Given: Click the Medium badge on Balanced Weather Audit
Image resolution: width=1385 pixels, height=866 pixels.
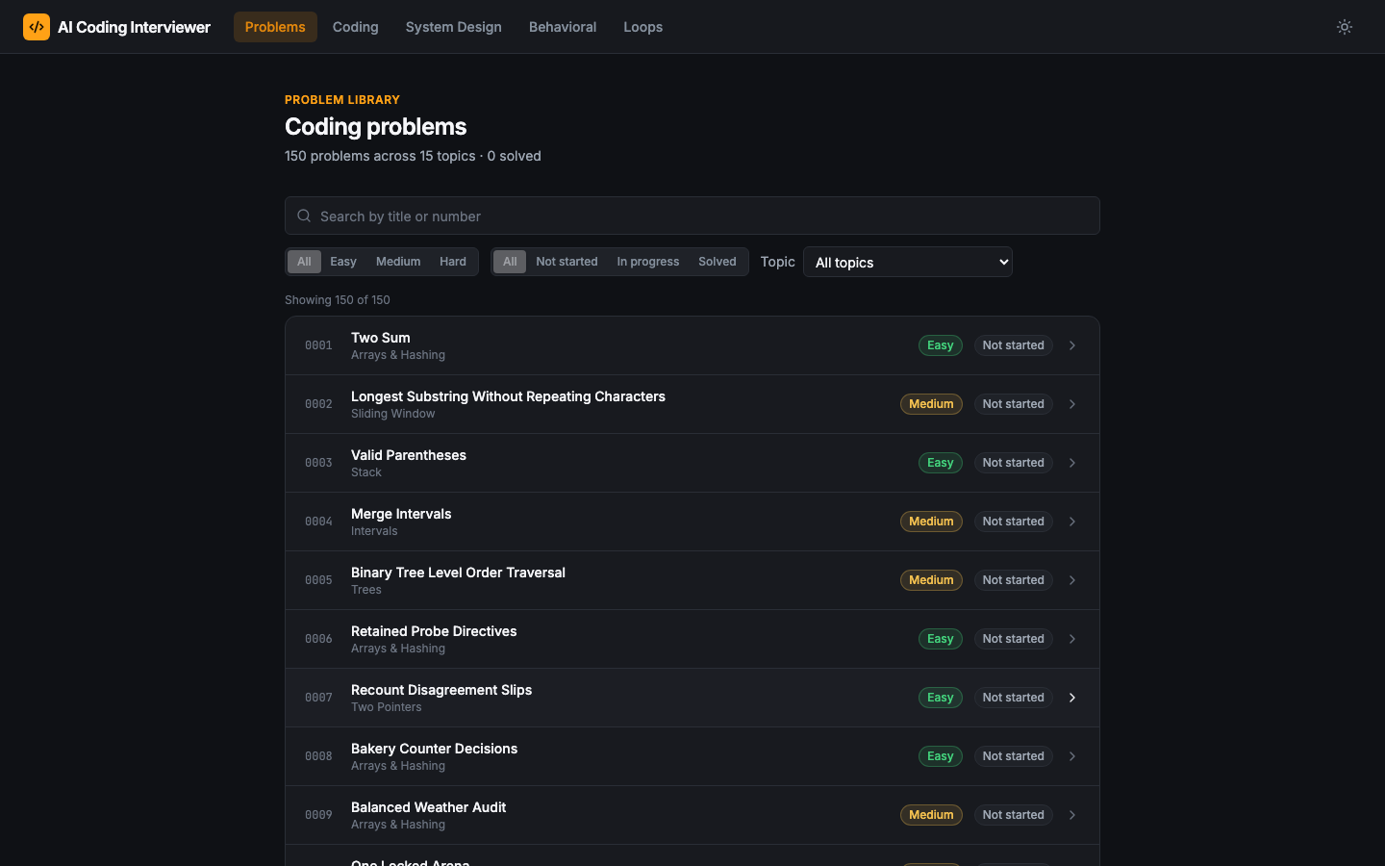Looking at the screenshot, I should coord(931,815).
